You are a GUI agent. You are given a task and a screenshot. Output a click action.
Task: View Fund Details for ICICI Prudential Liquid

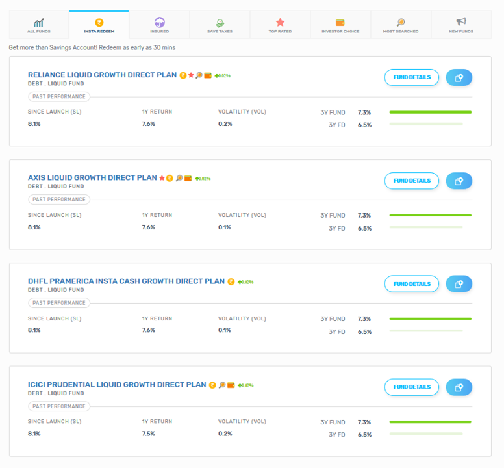click(x=412, y=387)
